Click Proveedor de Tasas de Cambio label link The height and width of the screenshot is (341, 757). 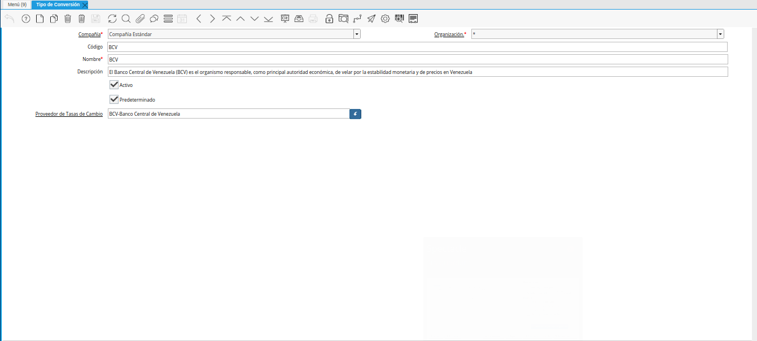(x=69, y=114)
